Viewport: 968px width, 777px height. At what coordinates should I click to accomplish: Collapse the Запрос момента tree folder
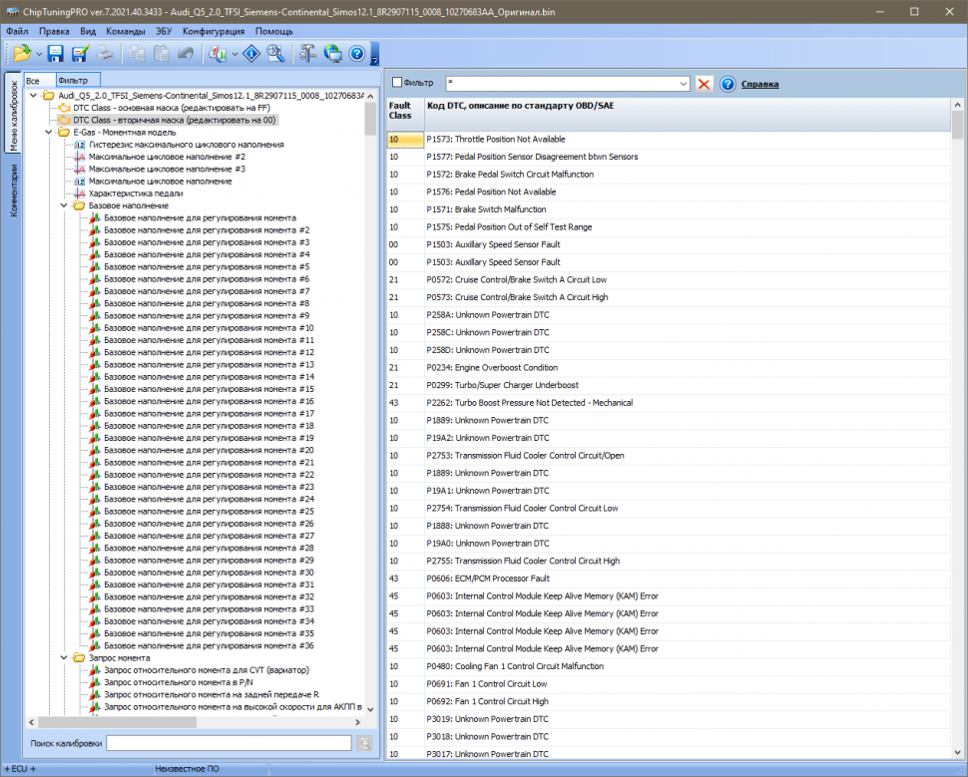pos(65,657)
